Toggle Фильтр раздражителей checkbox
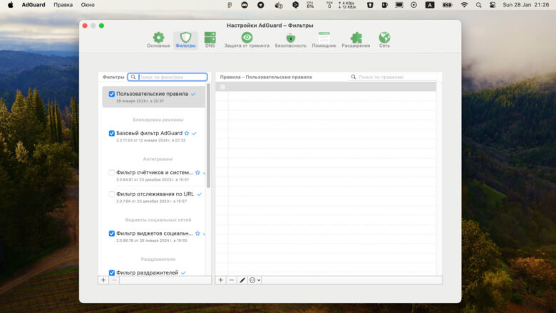This screenshot has height=313, width=556. pos(112,272)
